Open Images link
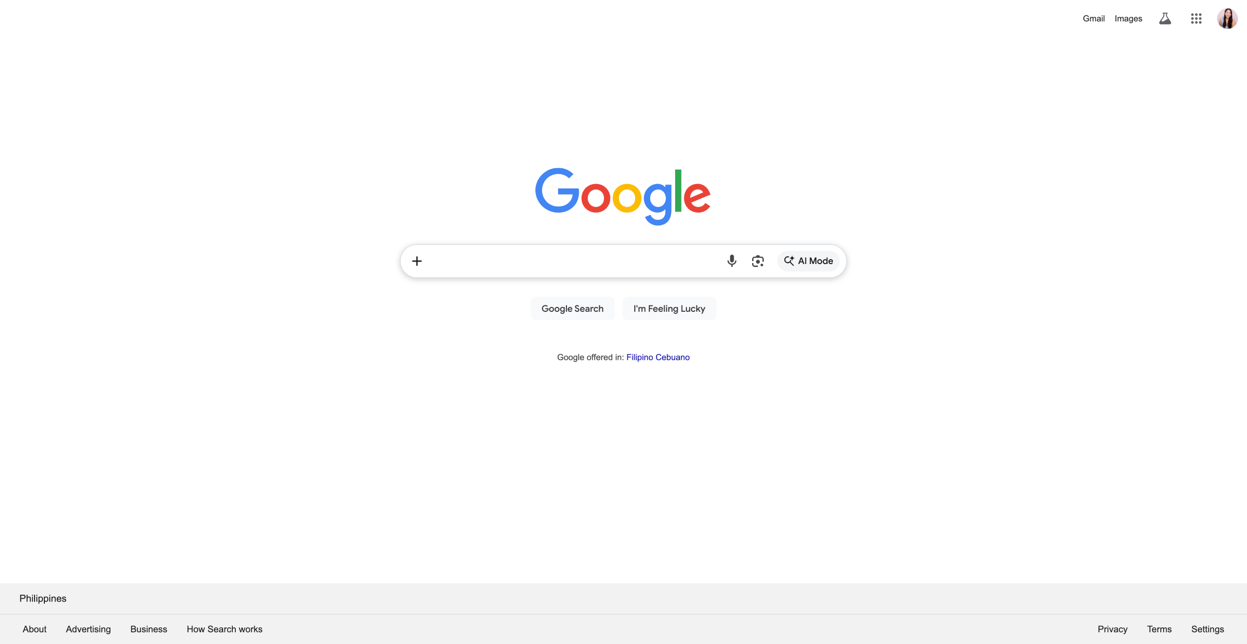Image resolution: width=1247 pixels, height=644 pixels. tap(1128, 19)
